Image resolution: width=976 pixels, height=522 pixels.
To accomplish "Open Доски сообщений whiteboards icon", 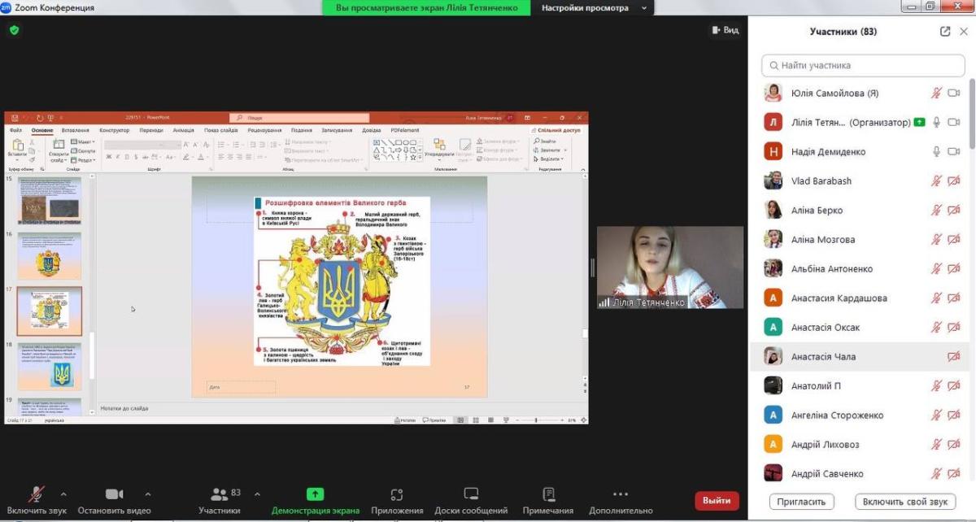I will (471, 494).
